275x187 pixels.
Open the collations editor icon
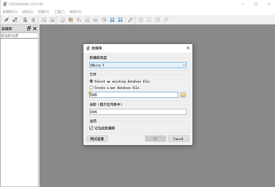tap(96, 19)
